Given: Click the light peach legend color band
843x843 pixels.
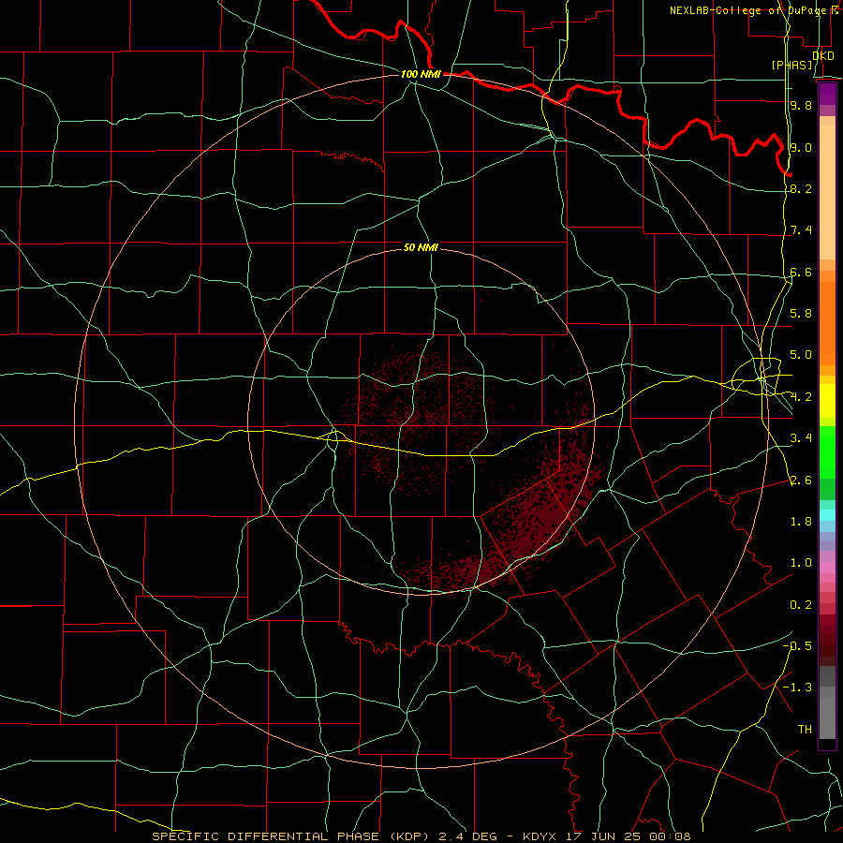Looking at the screenshot, I should pos(827,192).
